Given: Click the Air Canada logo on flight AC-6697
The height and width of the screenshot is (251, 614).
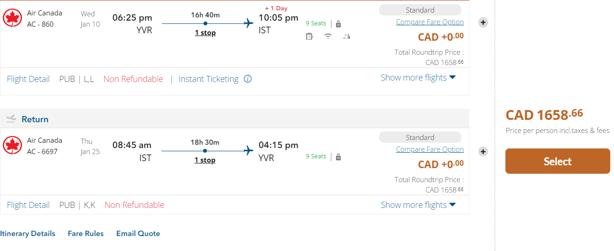Looking at the screenshot, I should coord(12,146).
